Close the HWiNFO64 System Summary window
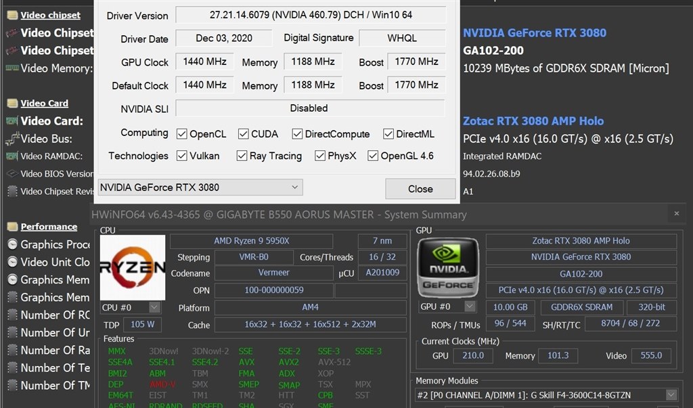Viewport: 693px width, 408px height. pyautogui.click(x=676, y=214)
